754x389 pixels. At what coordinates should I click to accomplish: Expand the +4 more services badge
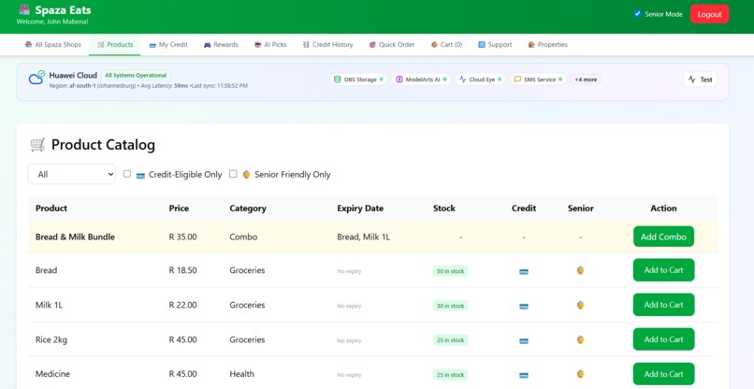[x=586, y=79]
